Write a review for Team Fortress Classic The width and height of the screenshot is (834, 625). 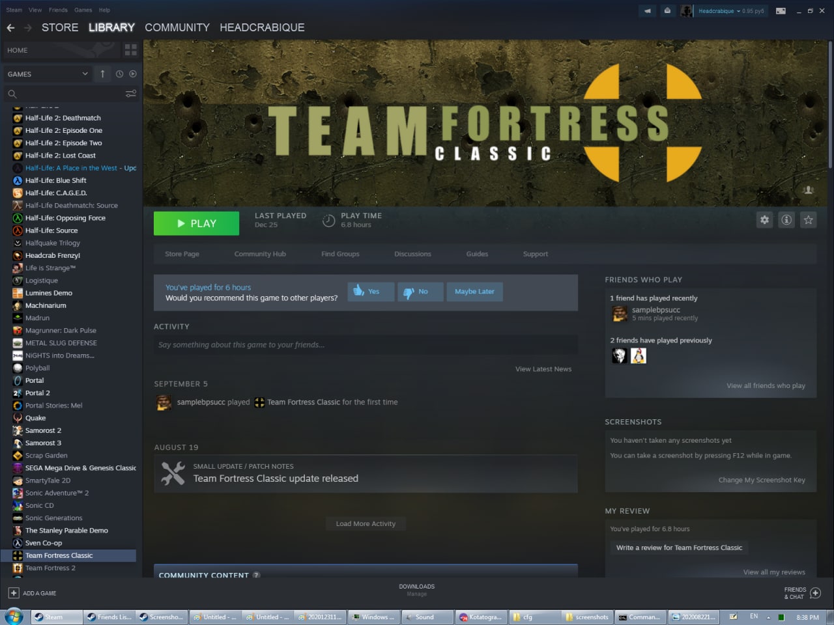point(679,548)
